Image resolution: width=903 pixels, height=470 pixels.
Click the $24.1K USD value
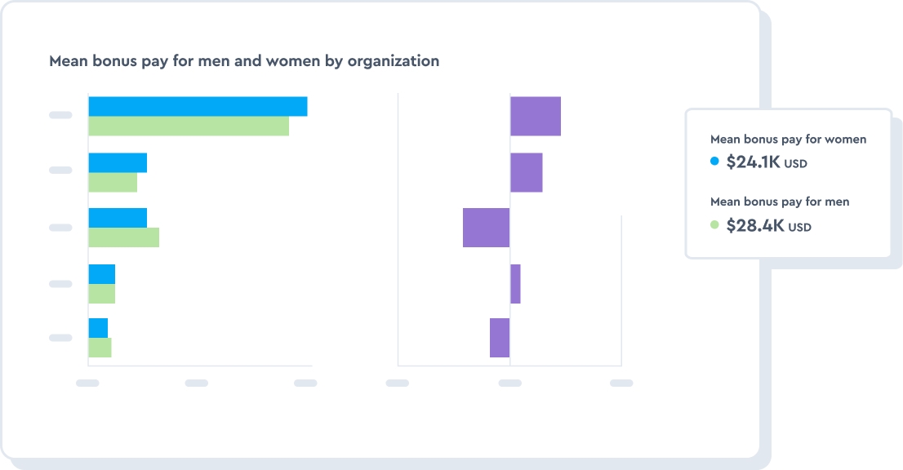(767, 162)
